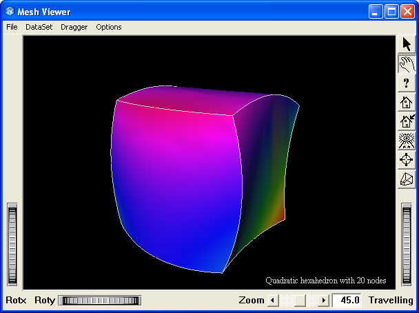Toggle perspective camera cube icon
419x313 pixels.
(x=407, y=180)
